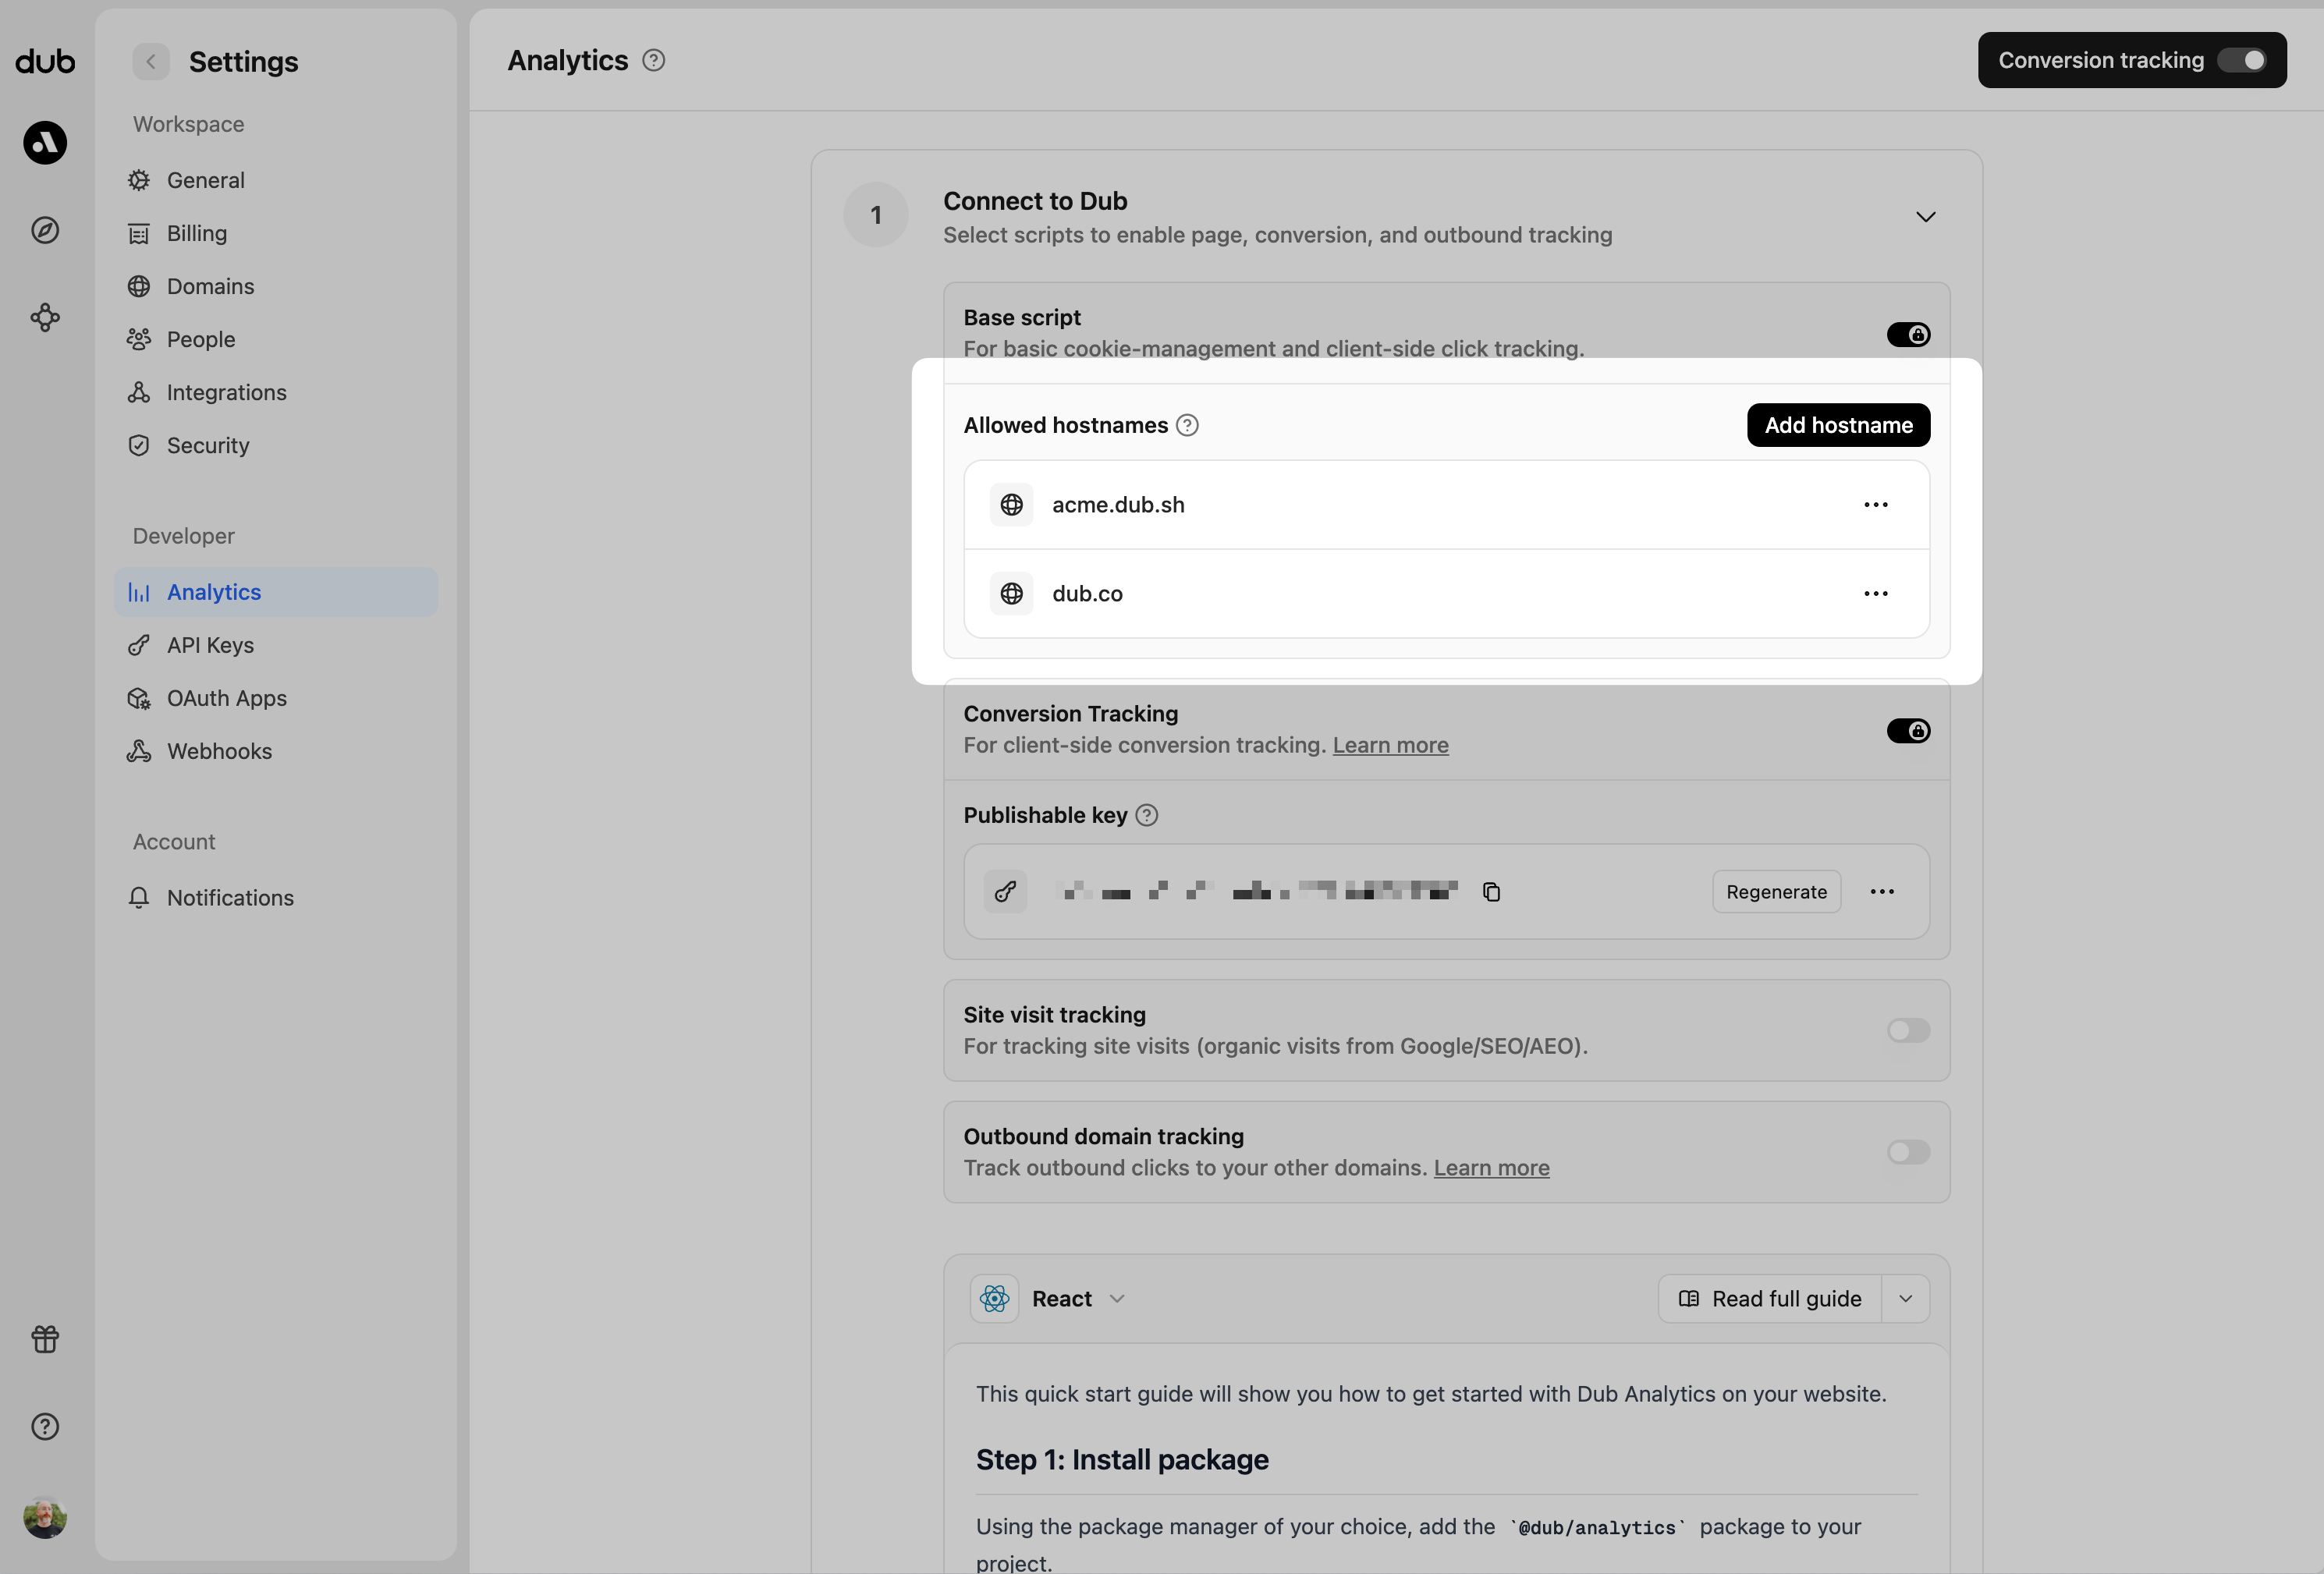Select the compass explore icon

coord(44,229)
